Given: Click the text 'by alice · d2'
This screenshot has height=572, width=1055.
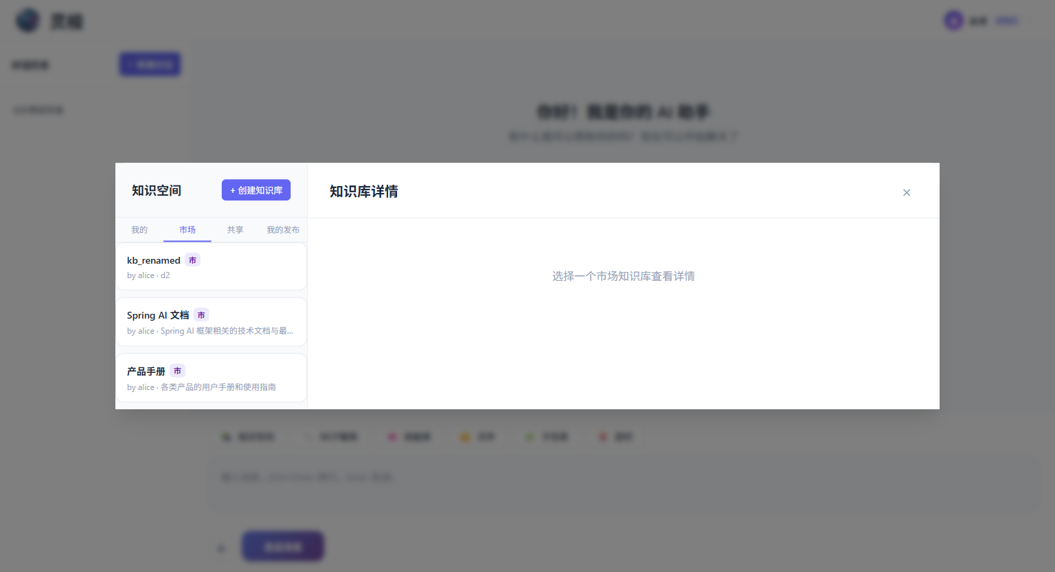Looking at the screenshot, I should point(148,275).
